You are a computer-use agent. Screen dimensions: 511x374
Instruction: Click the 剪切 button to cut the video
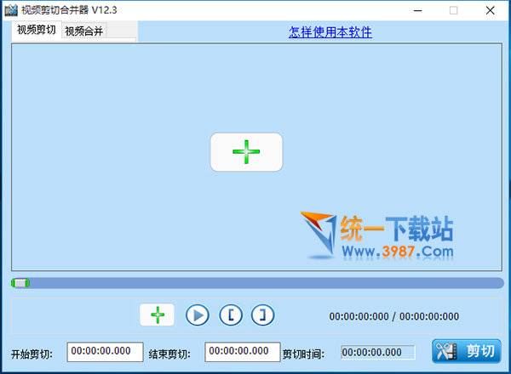click(x=466, y=351)
